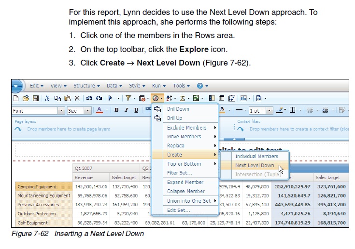Select the Personal Accessories row header
The image size is (355, 249).
coord(44,205)
